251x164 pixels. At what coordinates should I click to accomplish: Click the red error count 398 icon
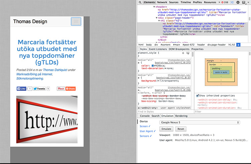click(225, 2)
